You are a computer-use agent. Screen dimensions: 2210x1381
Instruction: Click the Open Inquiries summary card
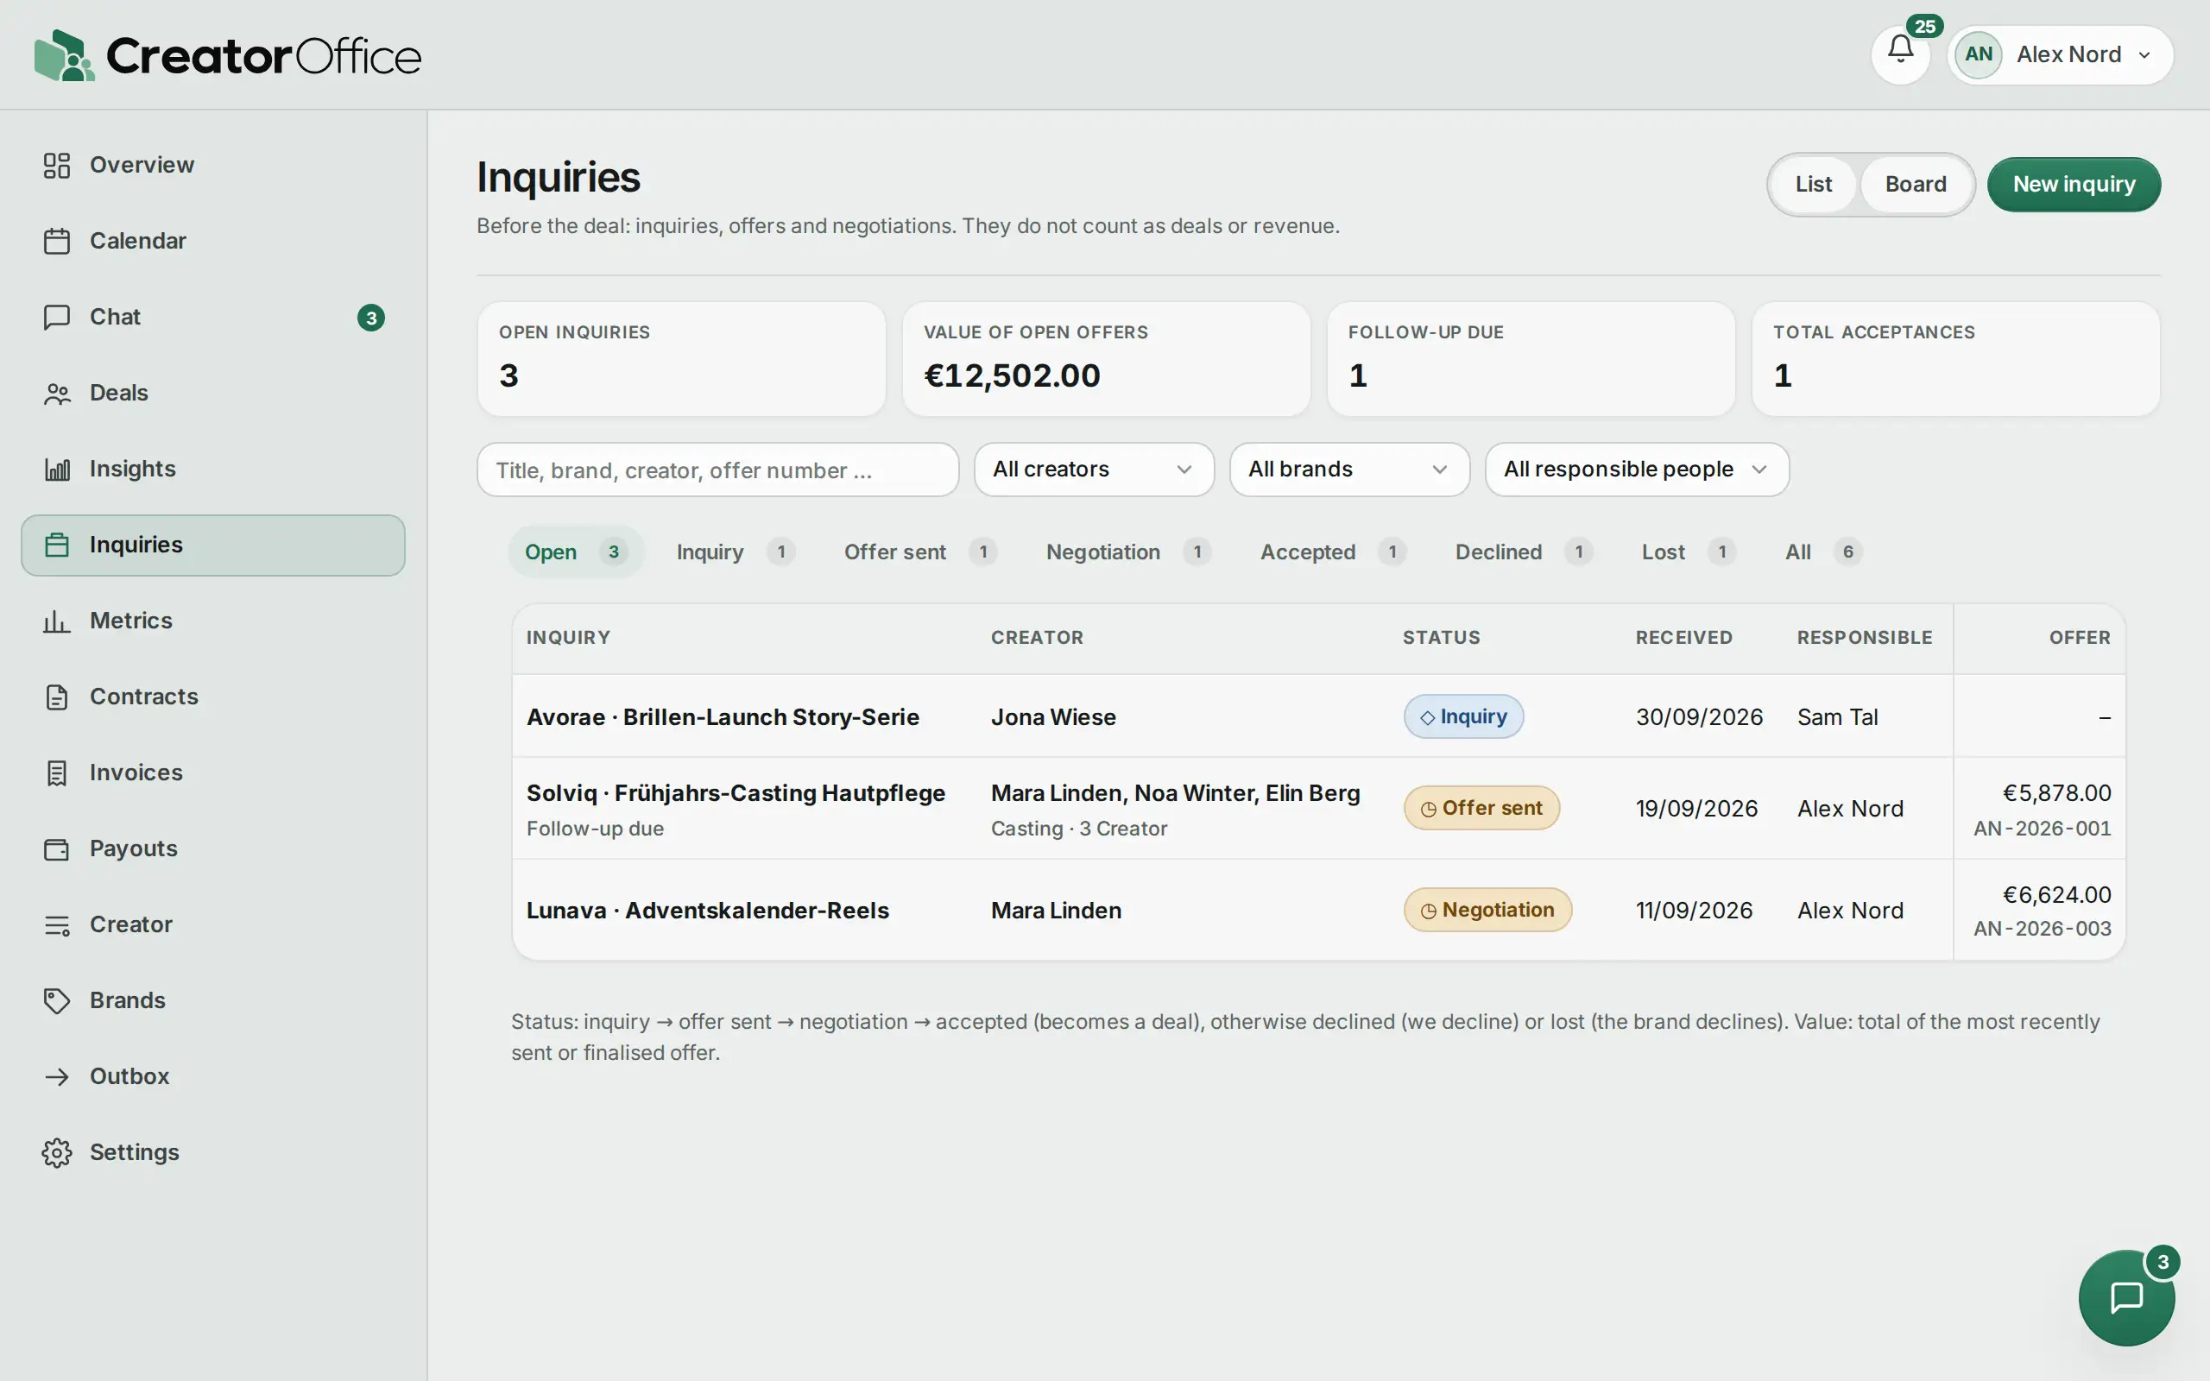point(681,359)
